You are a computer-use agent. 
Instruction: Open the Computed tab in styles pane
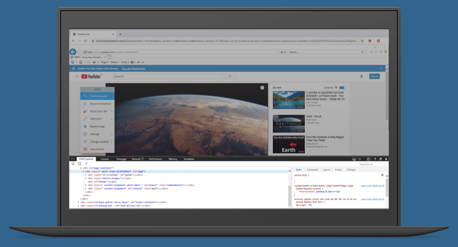coord(312,170)
